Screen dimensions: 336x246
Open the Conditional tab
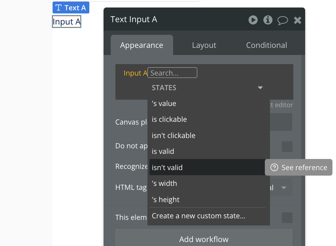point(266,45)
